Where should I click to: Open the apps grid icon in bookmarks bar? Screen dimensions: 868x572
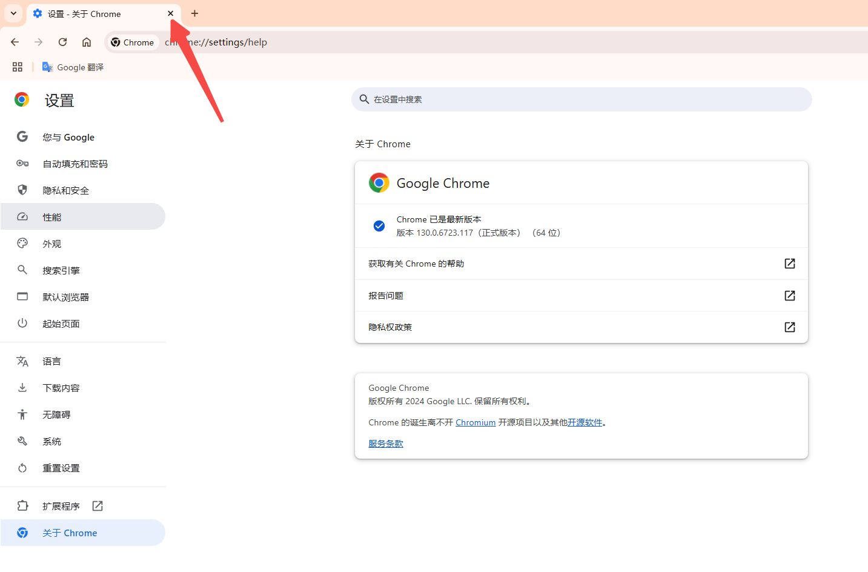(18, 67)
